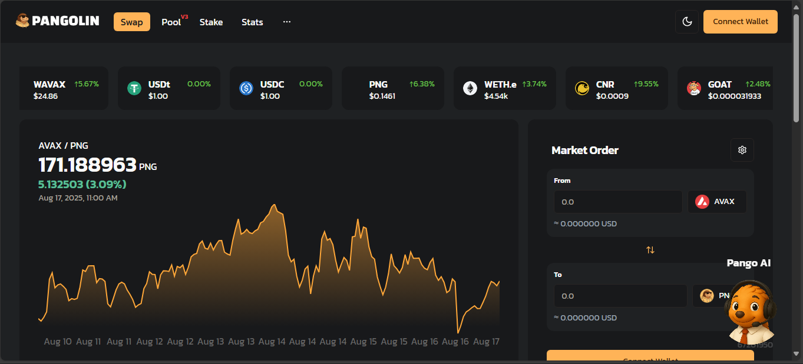
Task: Go to the Stake tab
Action: tap(211, 22)
